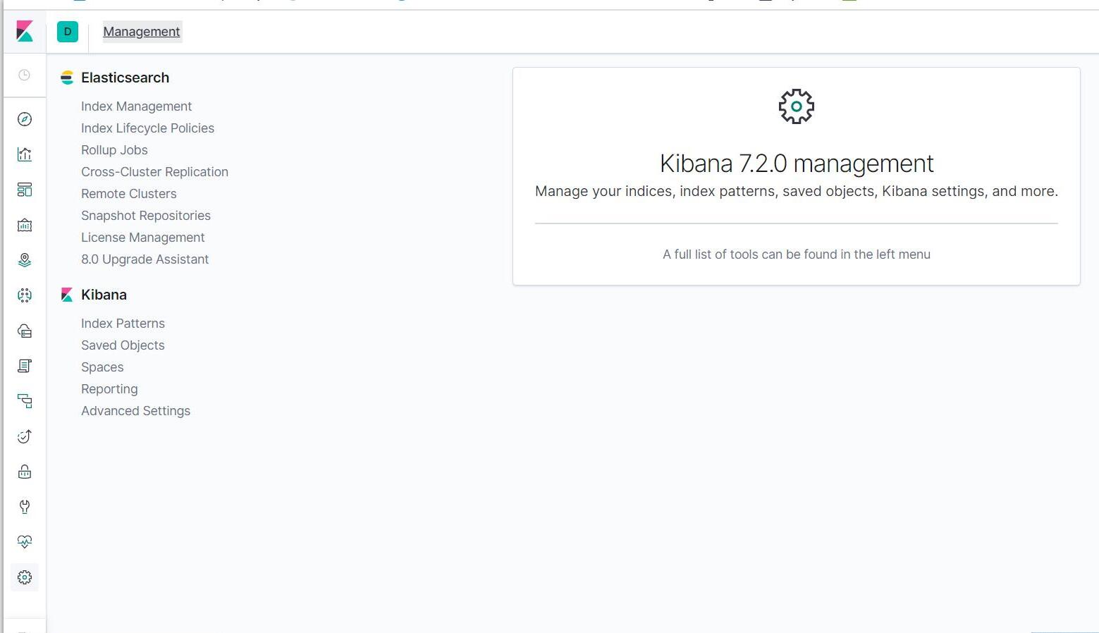This screenshot has height=633, width=1099.
Task: Open Maps icon in sidebar
Action: point(25,260)
